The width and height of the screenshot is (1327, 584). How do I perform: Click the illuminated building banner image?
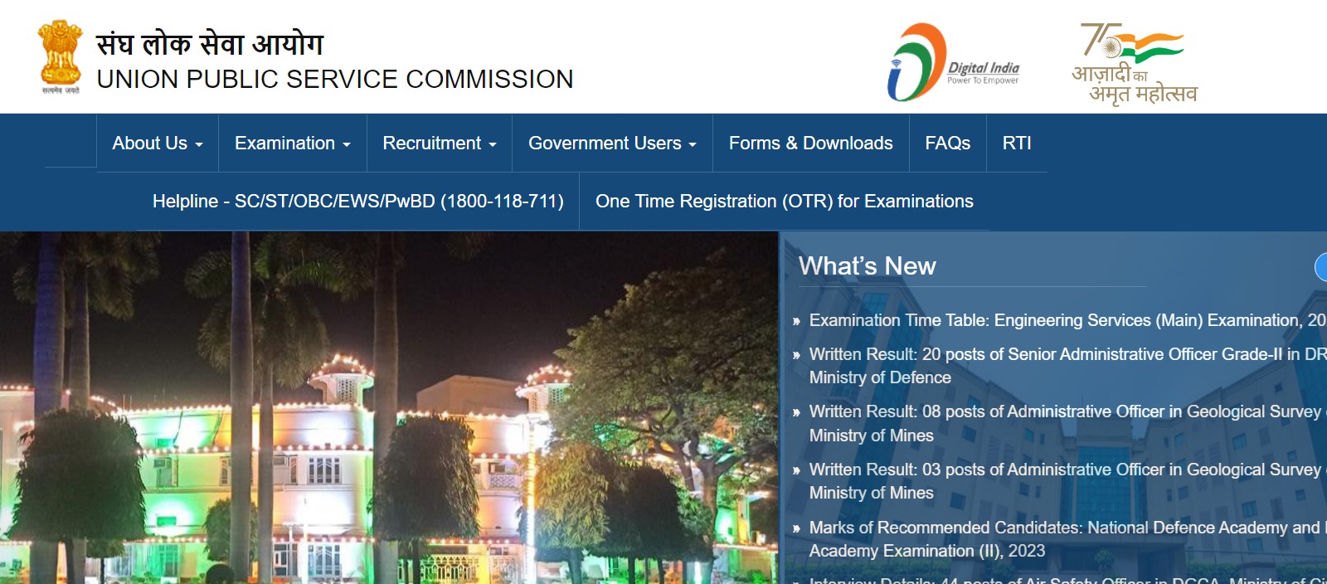[x=389, y=407]
